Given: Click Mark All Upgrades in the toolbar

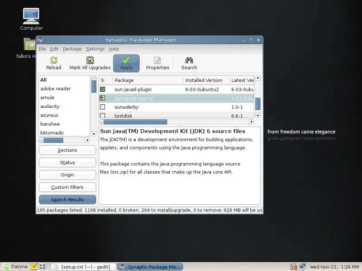Looking at the screenshot, I should pos(90,63).
